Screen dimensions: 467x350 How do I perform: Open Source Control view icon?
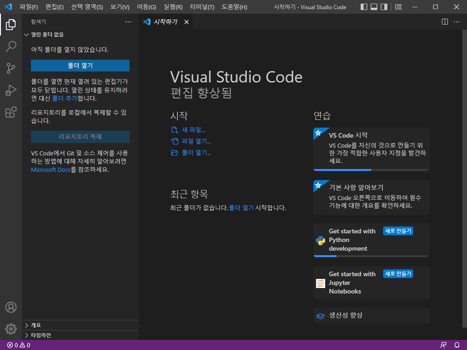point(11,68)
